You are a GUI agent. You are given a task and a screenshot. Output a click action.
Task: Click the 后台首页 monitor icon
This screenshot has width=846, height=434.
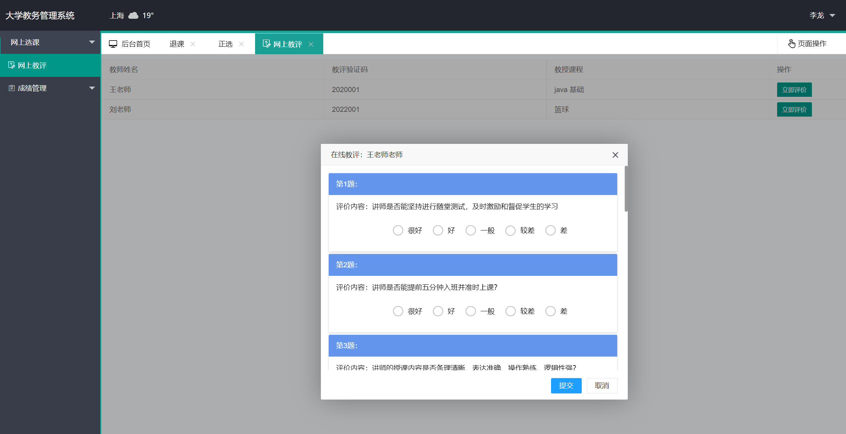[113, 43]
